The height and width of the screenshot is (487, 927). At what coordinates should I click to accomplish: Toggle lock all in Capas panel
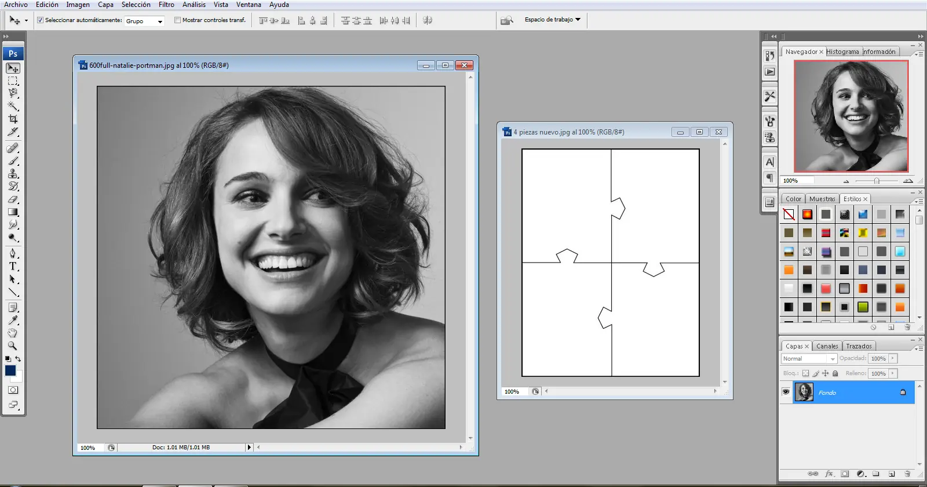pyautogui.click(x=835, y=373)
